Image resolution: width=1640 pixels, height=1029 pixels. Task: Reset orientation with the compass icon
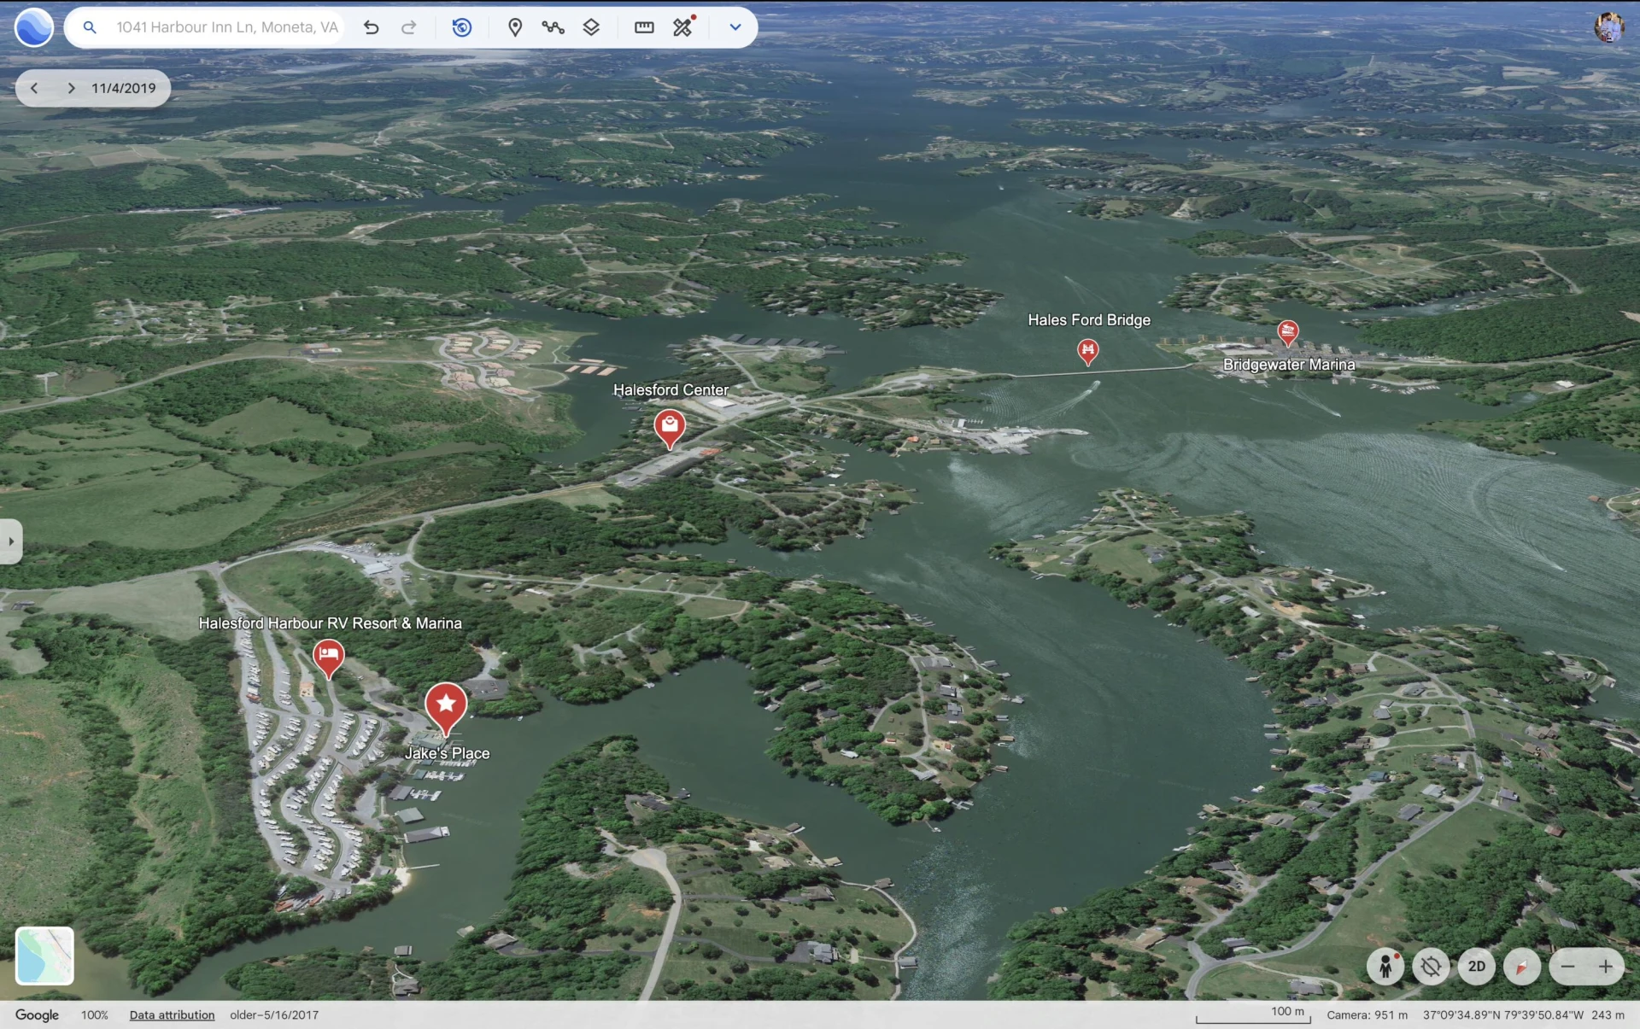click(1521, 967)
